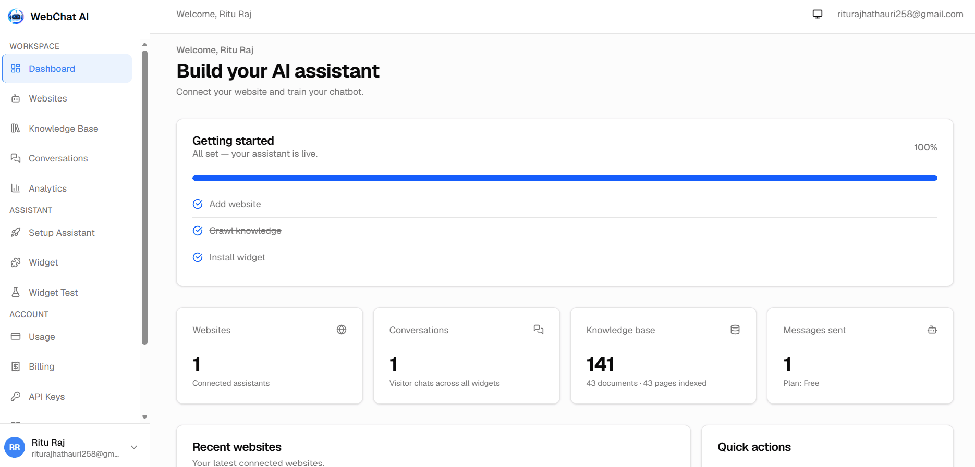
Task: Click '43 documents · 43 pages indexed' text
Action: pyautogui.click(x=646, y=383)
